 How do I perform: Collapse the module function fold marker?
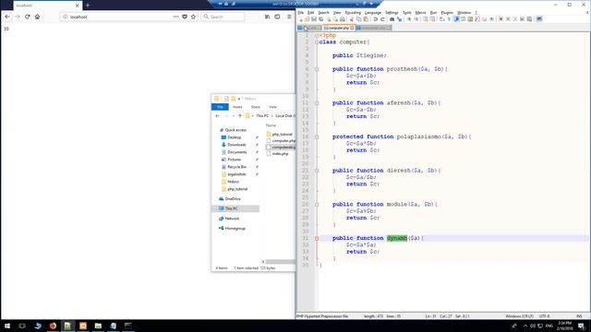[317, 205]
